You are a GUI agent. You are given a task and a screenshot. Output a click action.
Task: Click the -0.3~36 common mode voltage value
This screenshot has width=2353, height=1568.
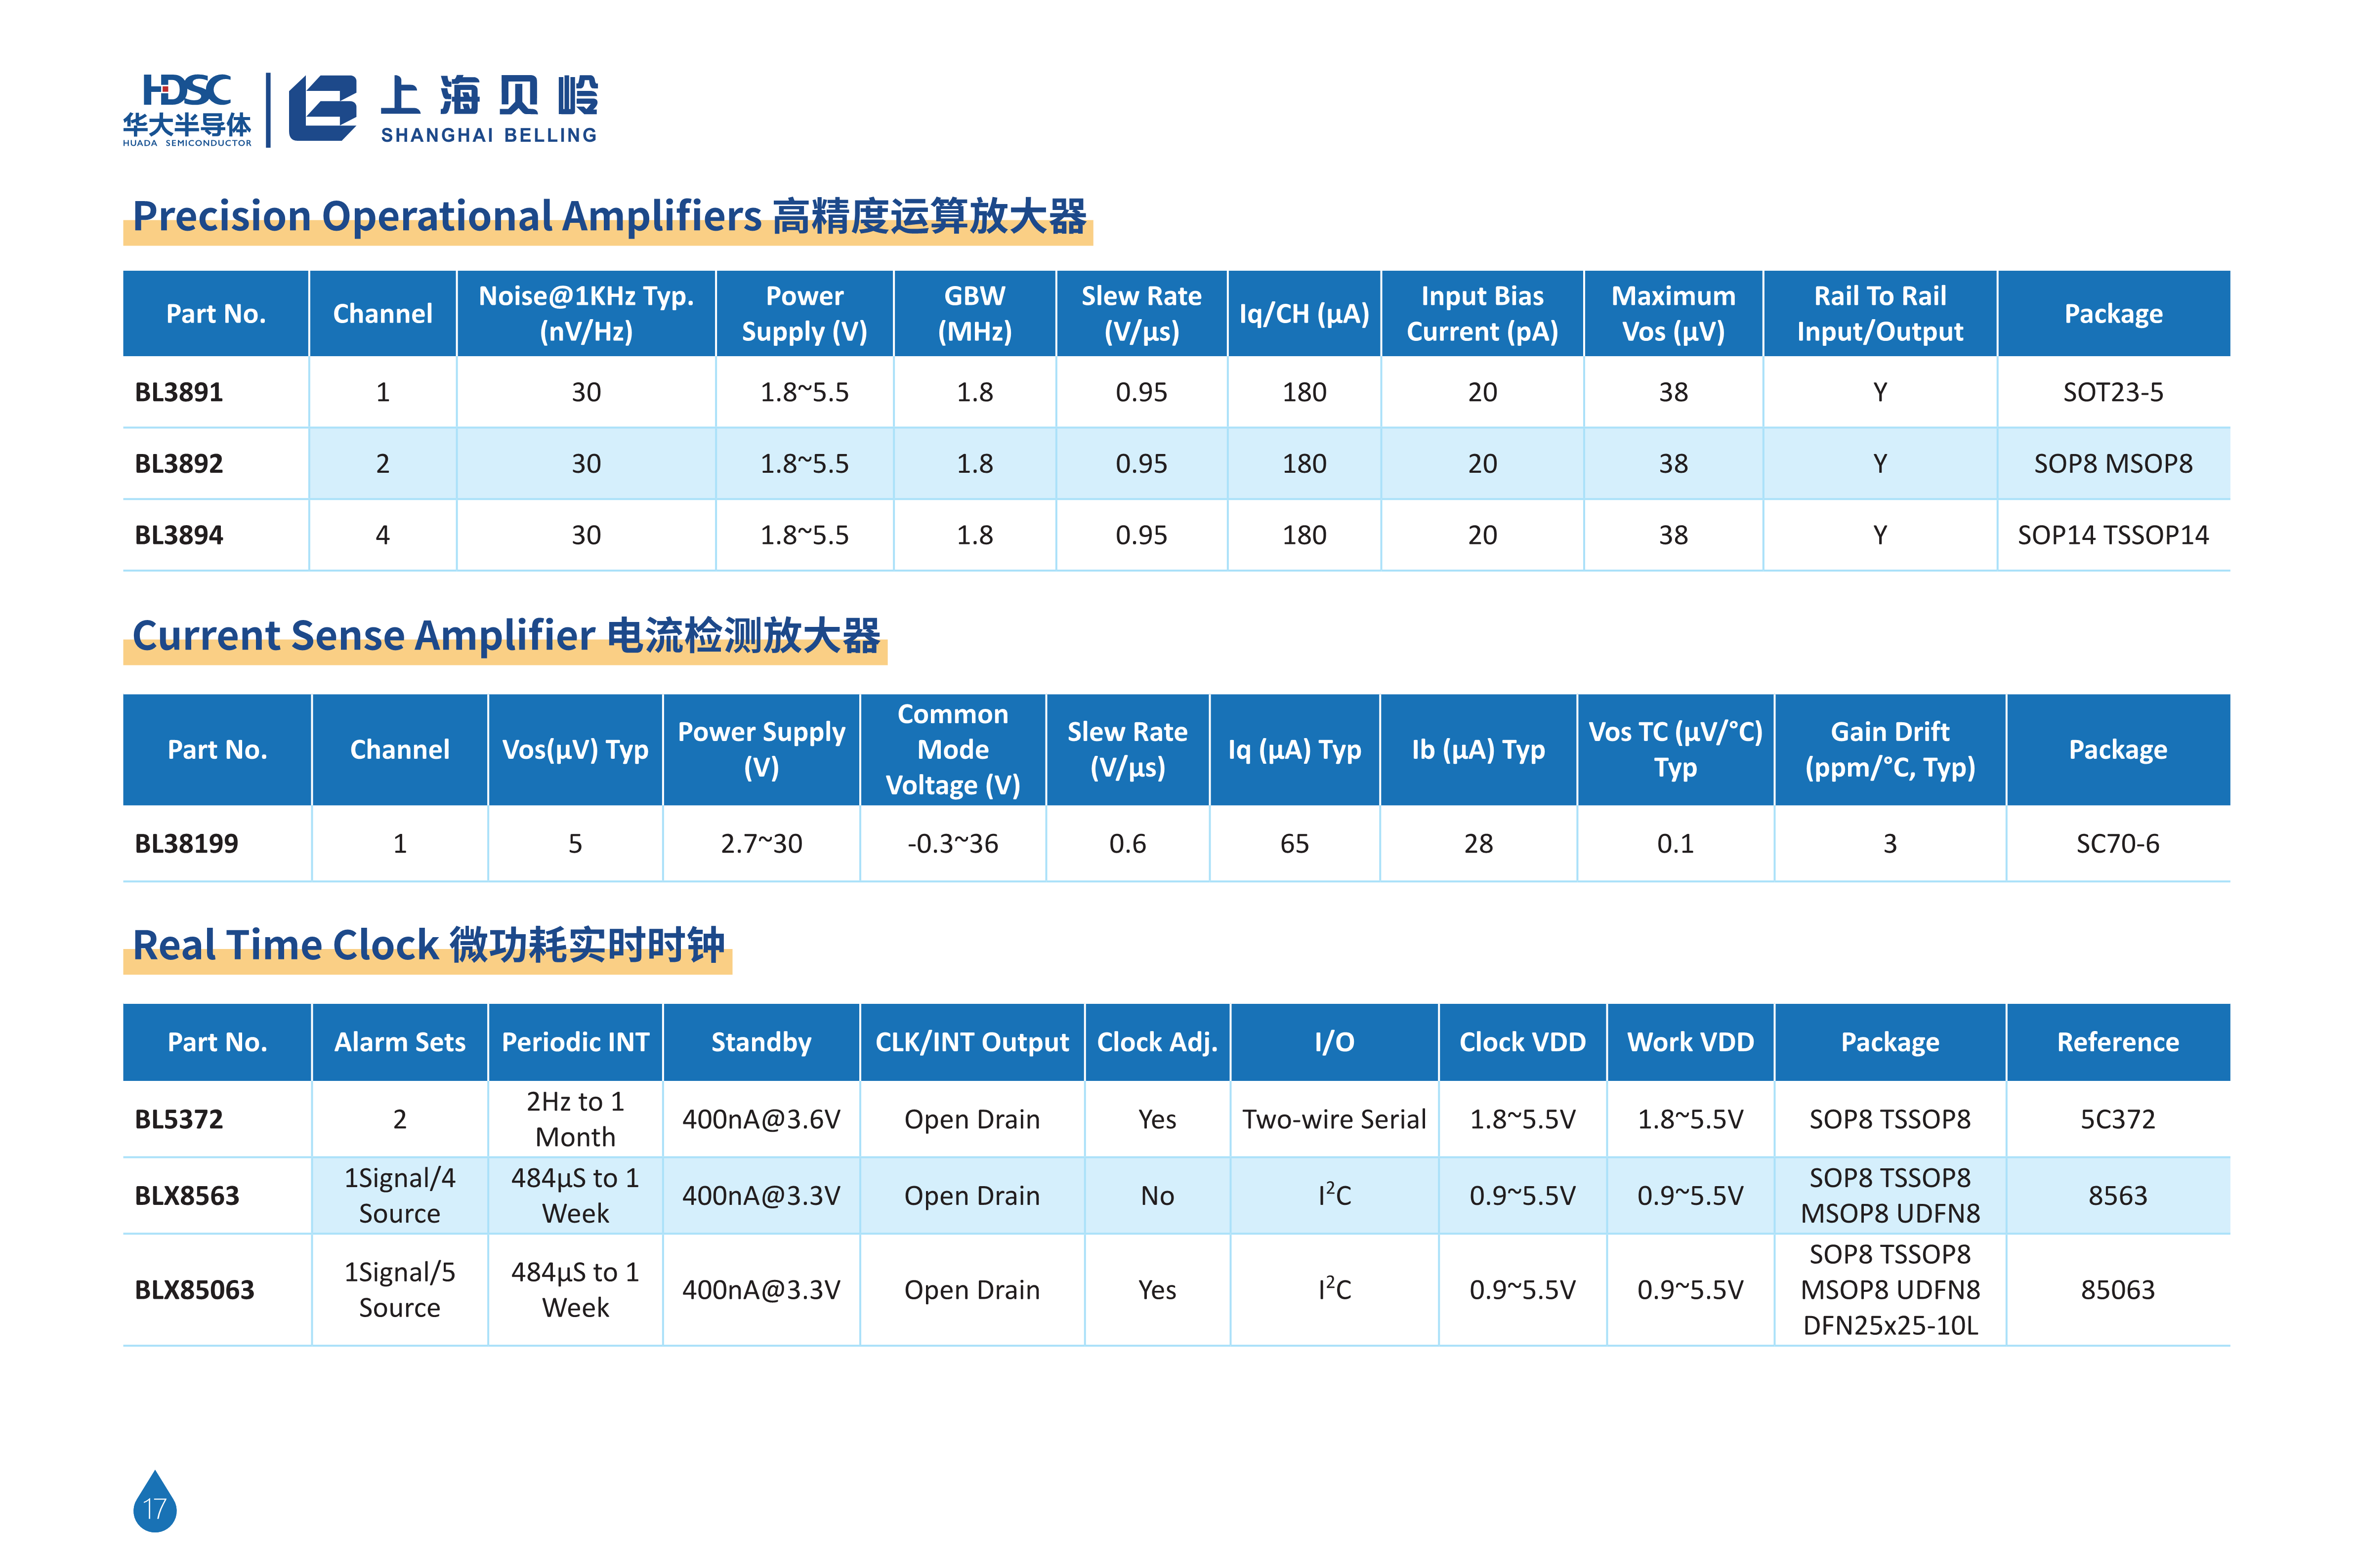click(x=953, y=844)
